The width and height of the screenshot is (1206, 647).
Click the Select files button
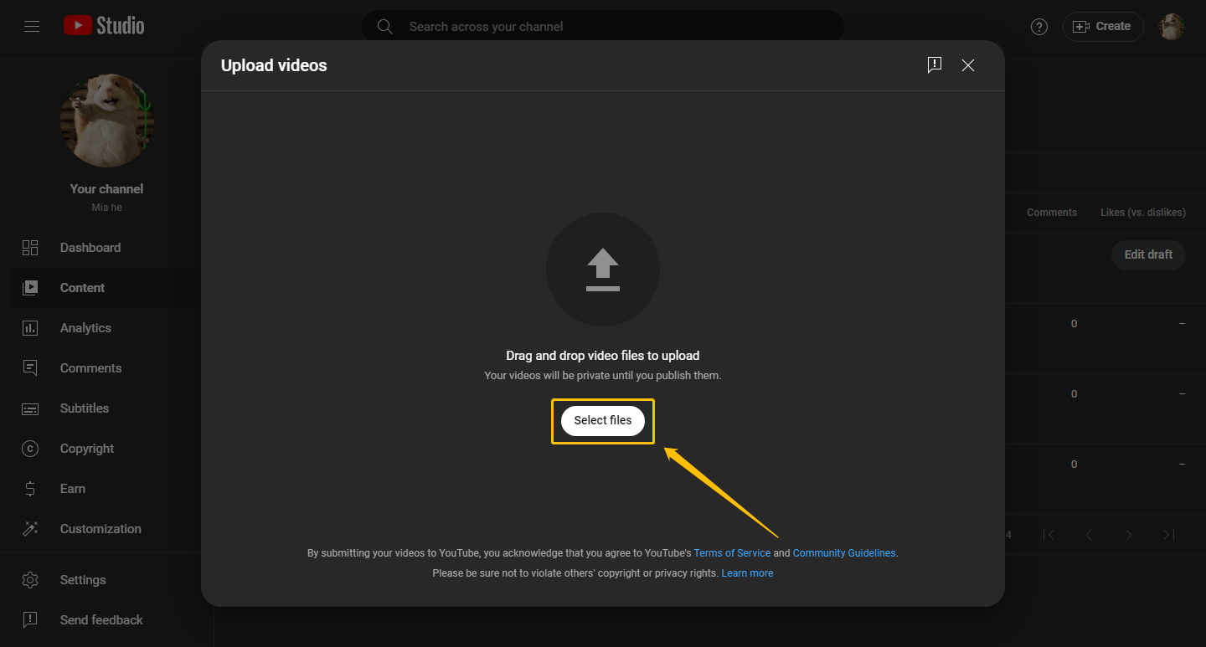point(603,420)
